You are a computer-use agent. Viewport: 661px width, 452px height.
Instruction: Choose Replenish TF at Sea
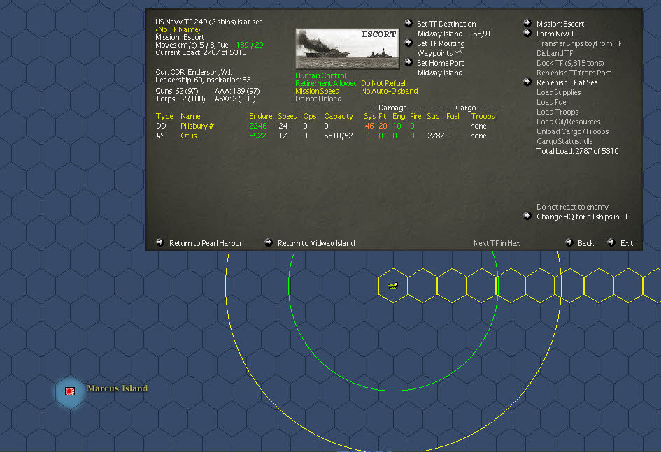pos(567,82)
